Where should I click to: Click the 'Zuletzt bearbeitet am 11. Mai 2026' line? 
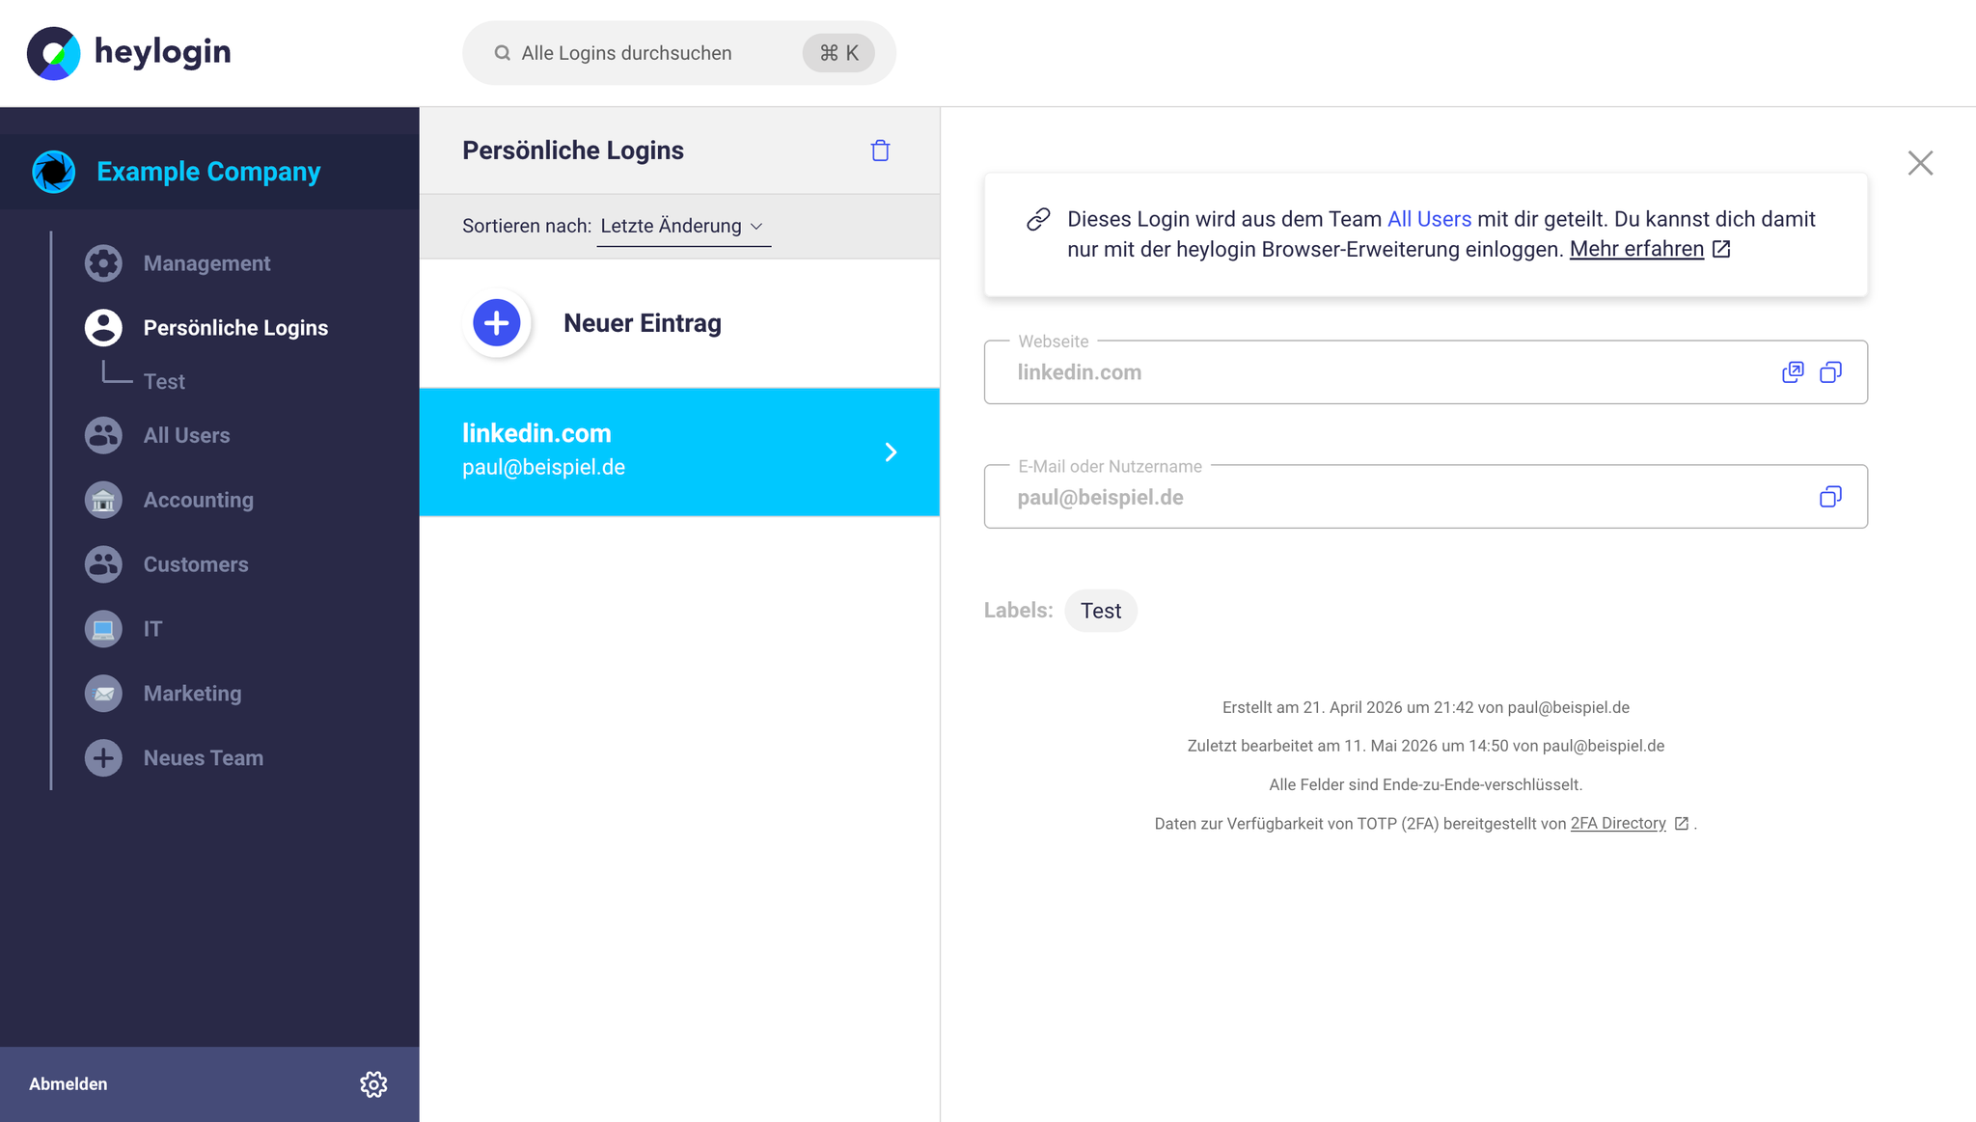click(x=1425, y=746)
